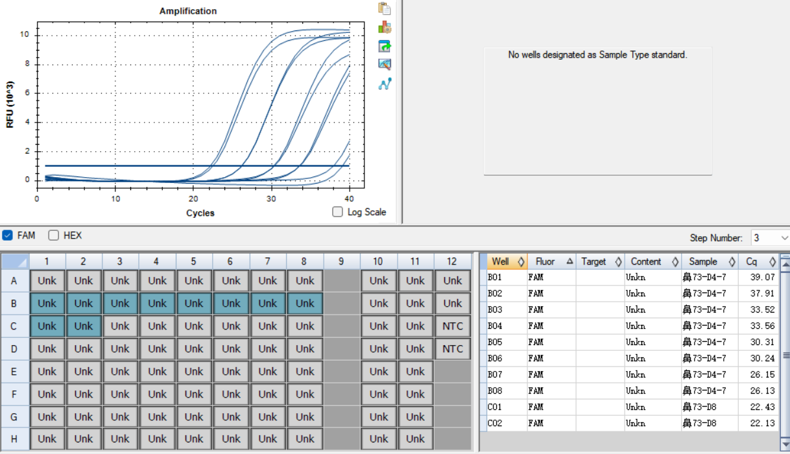Select well D4 on the plate

tap(158, 349)
